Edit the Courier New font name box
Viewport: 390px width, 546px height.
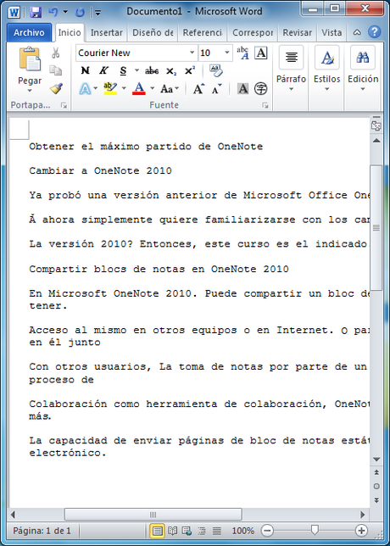(x=132, y=53)
